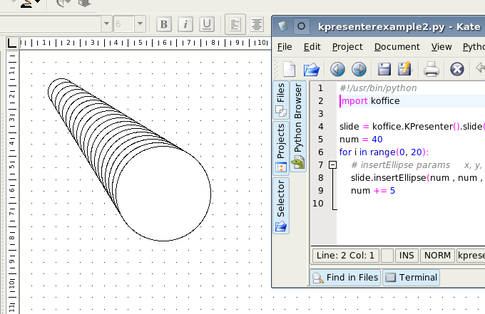Toggle Underline formatting in KPresenter toolbar
This screenshot has height=314, width=485.
point(207,24)
